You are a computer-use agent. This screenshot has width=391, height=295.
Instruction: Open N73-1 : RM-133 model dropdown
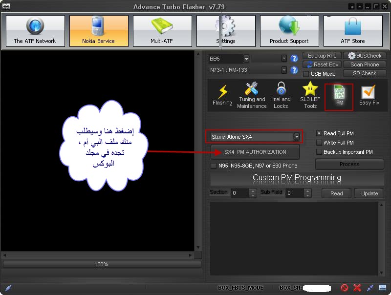click(x=284, y=70)
